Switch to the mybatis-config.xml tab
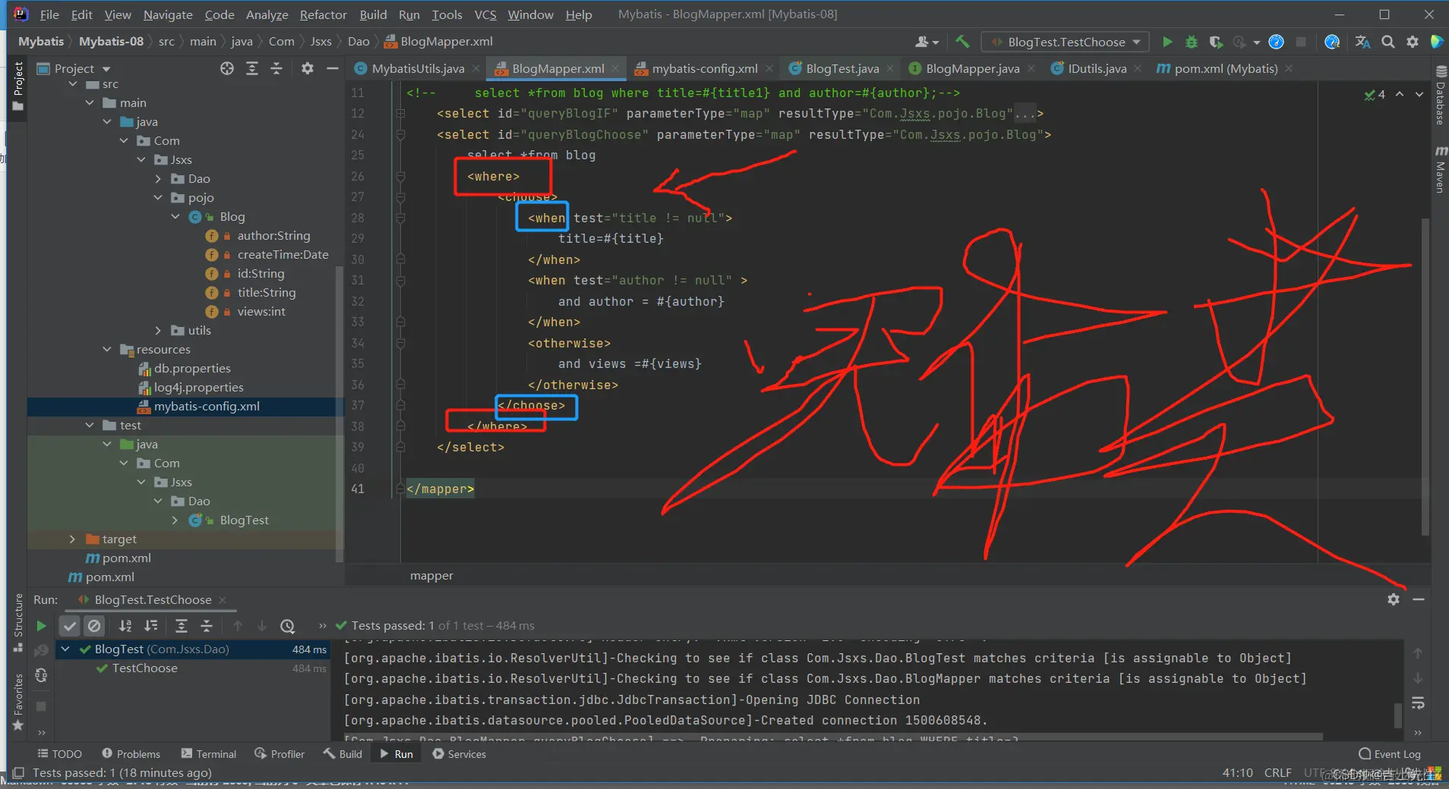Image resolution: width=1449 pixels, height=789 pixels. tap(704, 68)
